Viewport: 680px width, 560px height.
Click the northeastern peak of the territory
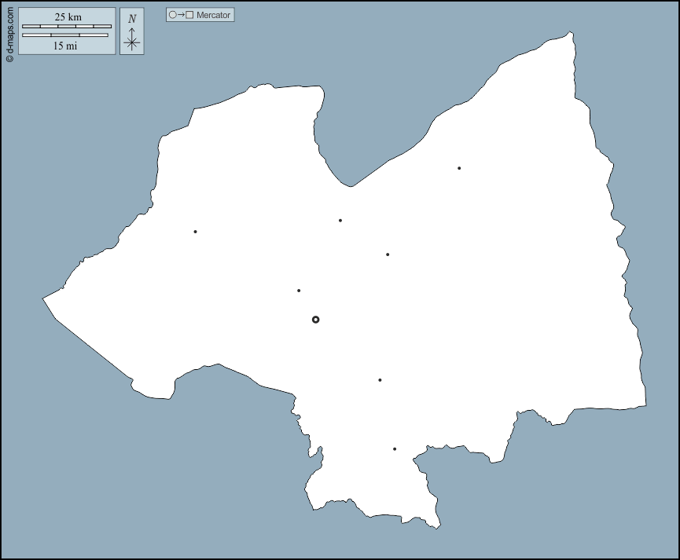(x=572, y=33)
